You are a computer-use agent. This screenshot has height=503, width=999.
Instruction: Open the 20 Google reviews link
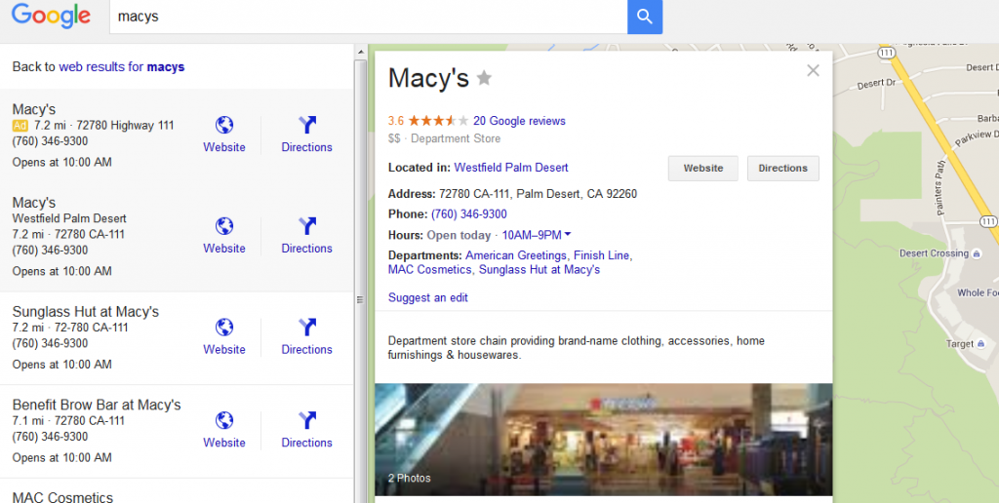pyautogui.click(x=519, y=121)
